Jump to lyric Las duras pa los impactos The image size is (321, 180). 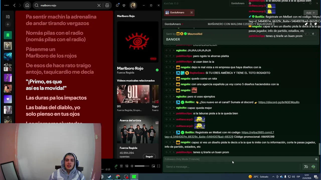[56, 98]
